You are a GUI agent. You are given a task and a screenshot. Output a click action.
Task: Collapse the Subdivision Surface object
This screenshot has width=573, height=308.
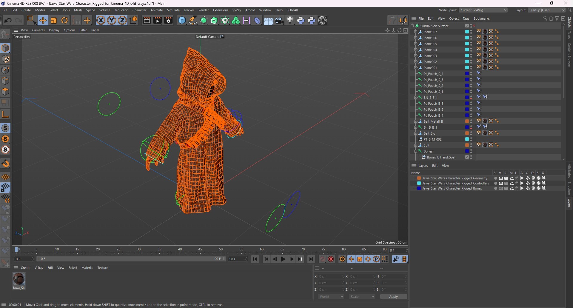tap(412, 26)
